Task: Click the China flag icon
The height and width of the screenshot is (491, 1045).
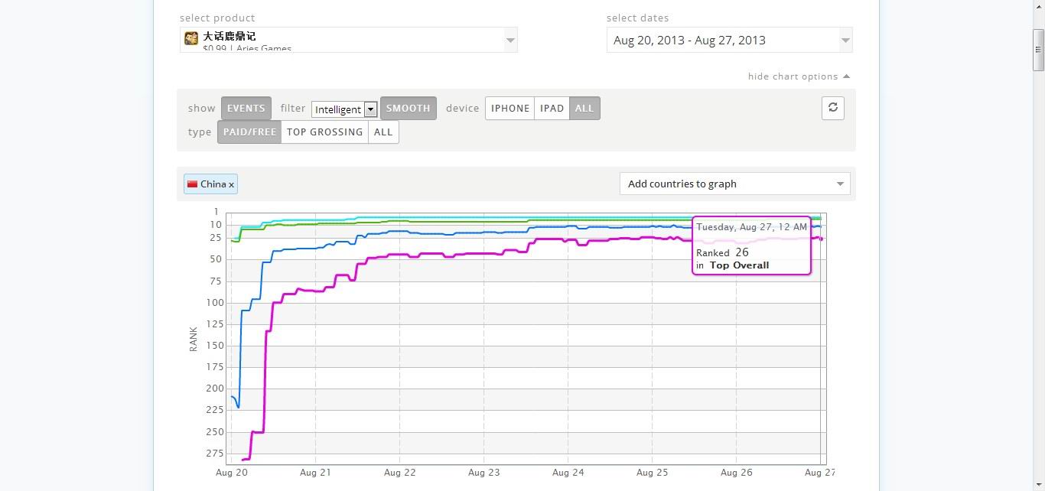Action: click(193, 184)
